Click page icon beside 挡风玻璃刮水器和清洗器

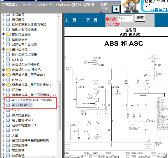[8, 24]
